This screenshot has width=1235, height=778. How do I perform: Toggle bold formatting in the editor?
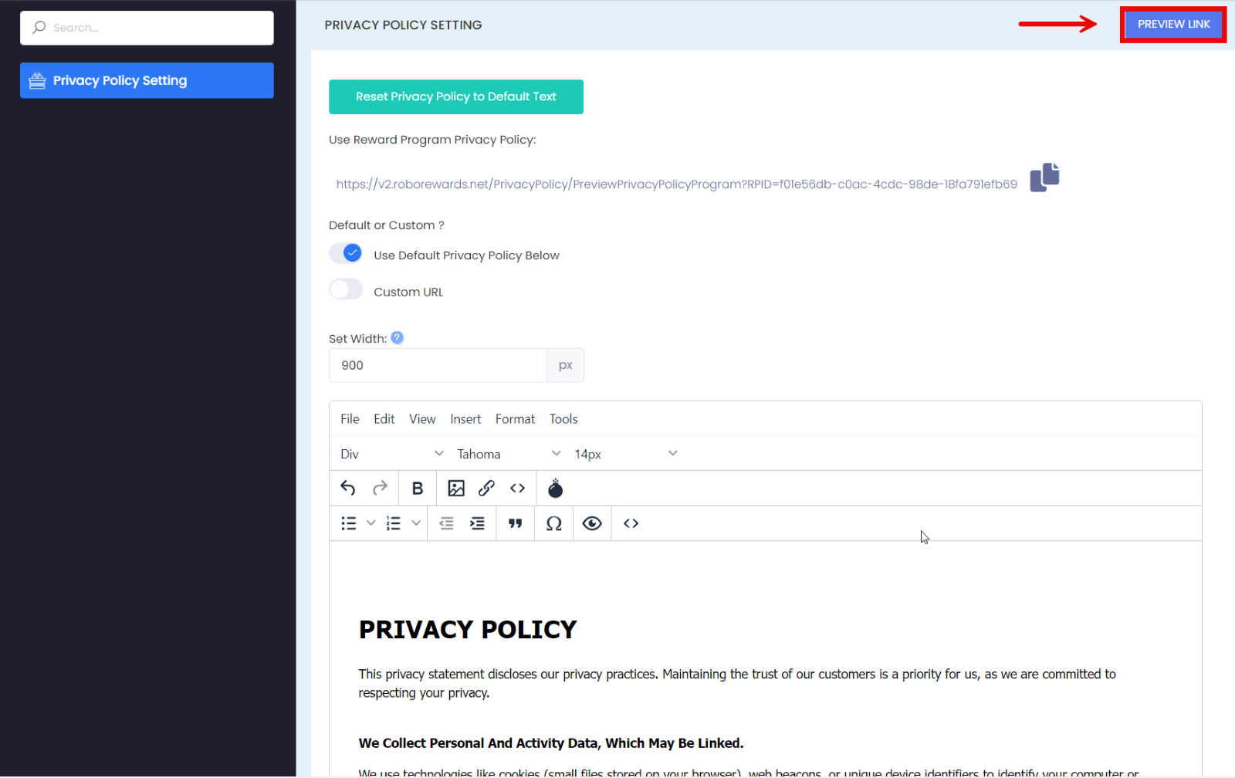[418, 489]
